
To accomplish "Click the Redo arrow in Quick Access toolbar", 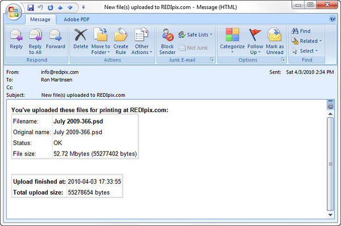I will coord(51,7).
